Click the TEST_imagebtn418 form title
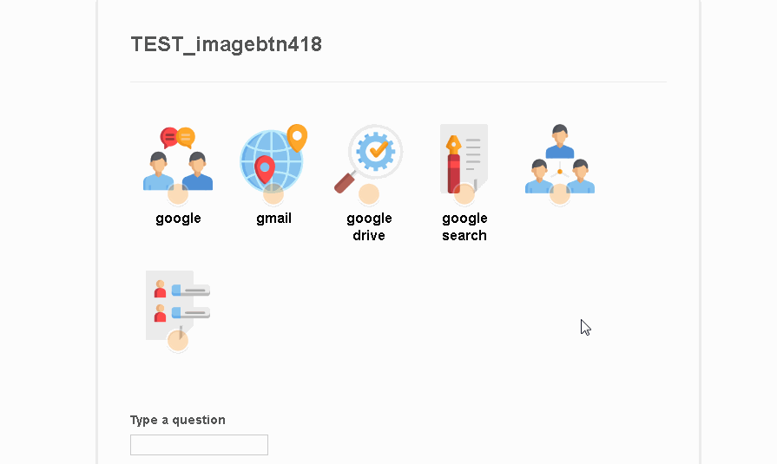 [x=226, y=44]
